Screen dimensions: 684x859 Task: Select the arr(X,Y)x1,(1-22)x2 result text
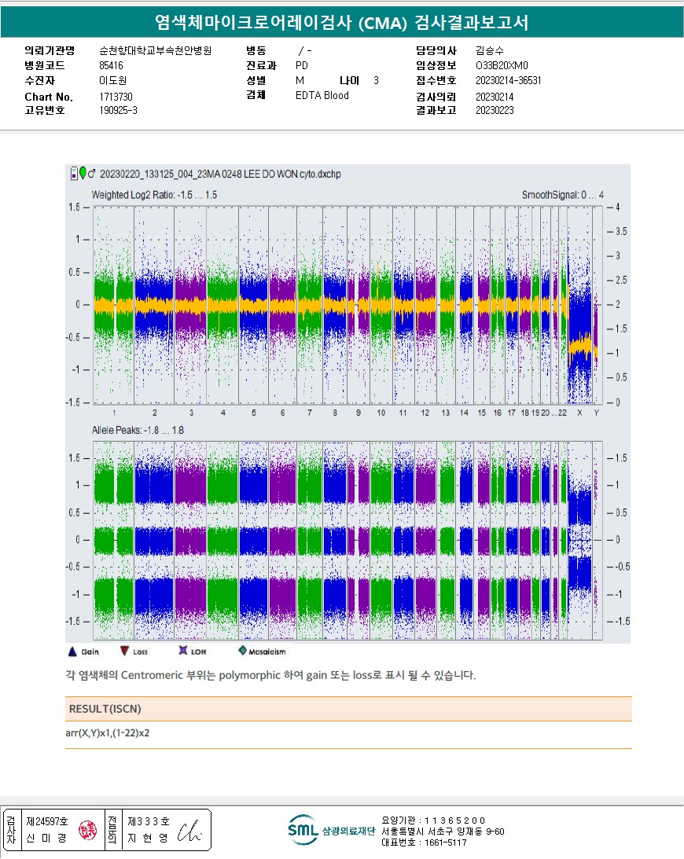pos(108,733)
